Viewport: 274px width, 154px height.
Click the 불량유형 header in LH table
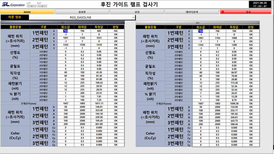(15, 27)
